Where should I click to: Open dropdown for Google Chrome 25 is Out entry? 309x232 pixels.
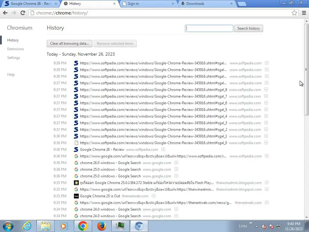(x=154, y=196)
